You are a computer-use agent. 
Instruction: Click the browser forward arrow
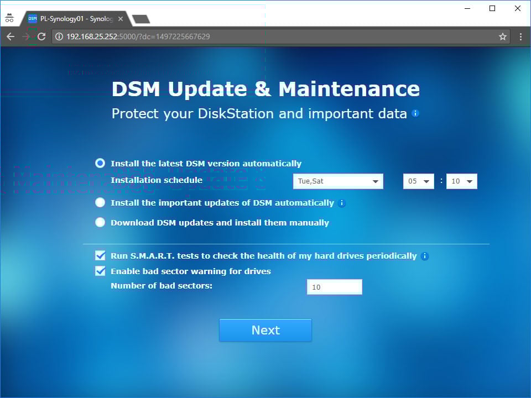pos(26,36)
